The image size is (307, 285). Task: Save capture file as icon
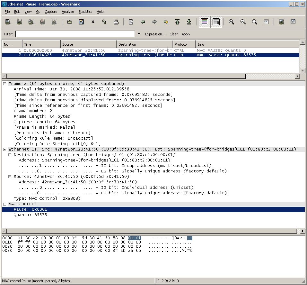click(81, 22)
